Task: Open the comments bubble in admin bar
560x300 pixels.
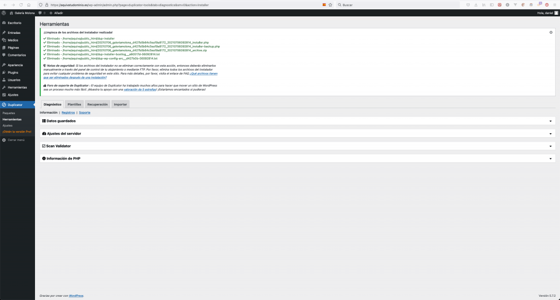Action: 42,13
